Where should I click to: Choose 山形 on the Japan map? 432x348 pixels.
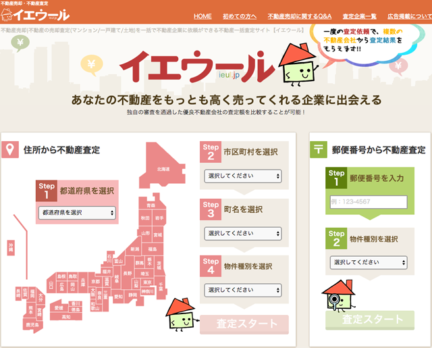(145, 233)
